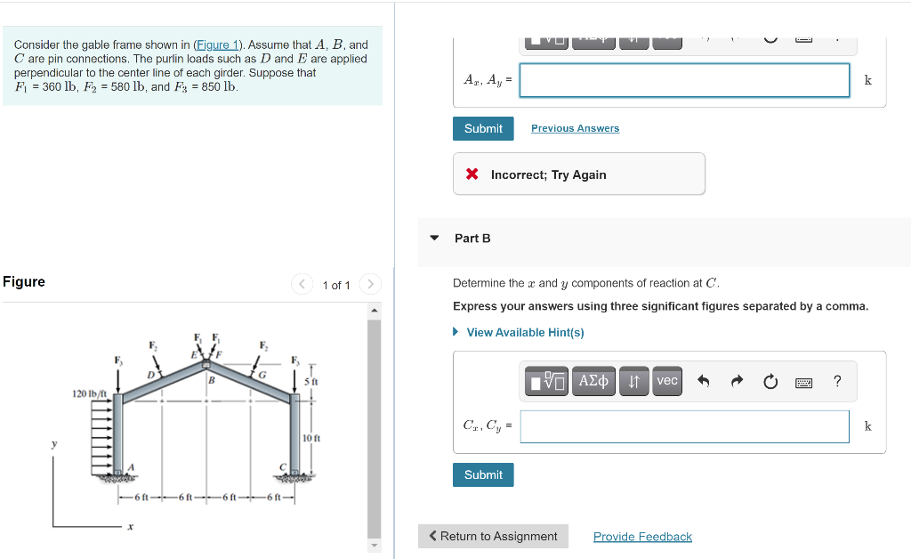Viewport: 911px width, 559px height.
Task: Open the equation template editor icon
Action: [545, 380]
